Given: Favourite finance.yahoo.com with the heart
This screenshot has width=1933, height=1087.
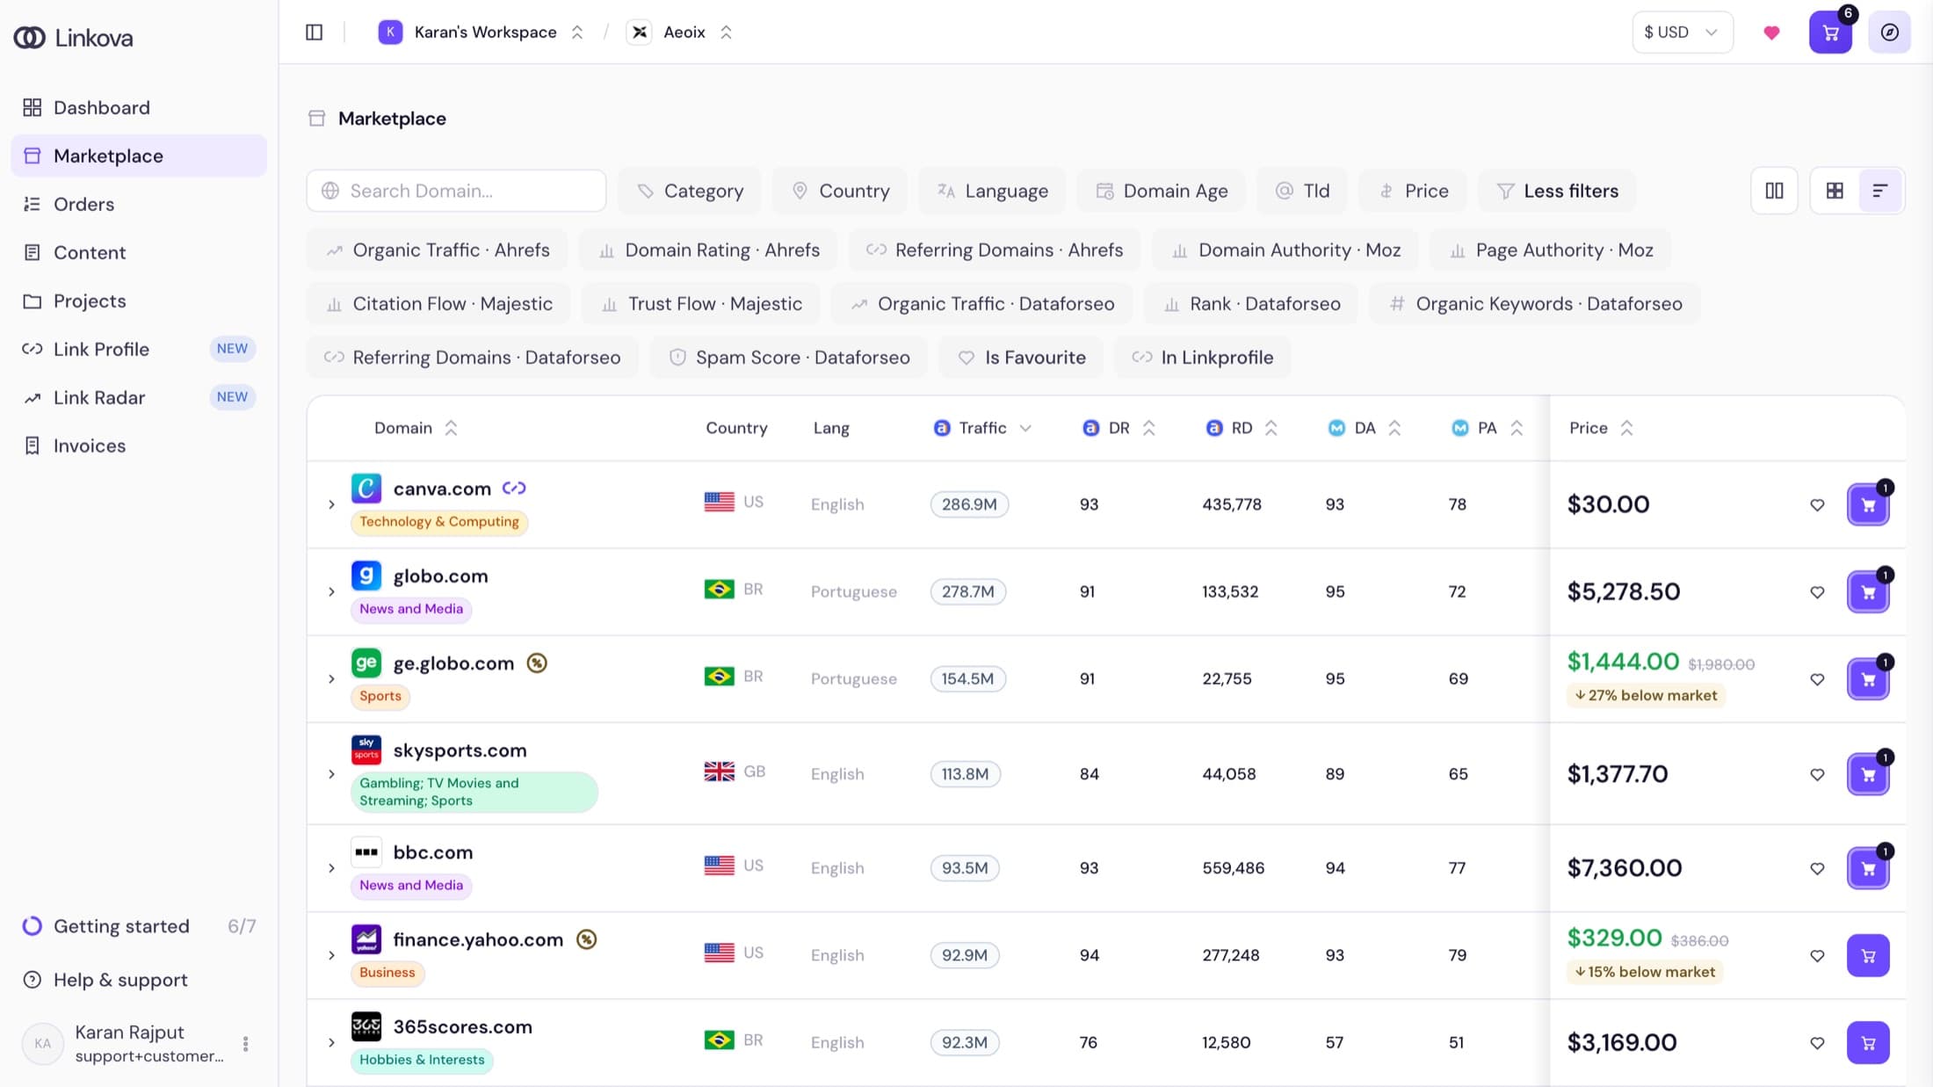Looking at the screenshot, I should (x=1817, y=955).
